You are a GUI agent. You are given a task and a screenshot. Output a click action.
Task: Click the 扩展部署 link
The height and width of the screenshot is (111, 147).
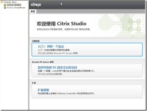pyautogui.click(x=43, y=90)
